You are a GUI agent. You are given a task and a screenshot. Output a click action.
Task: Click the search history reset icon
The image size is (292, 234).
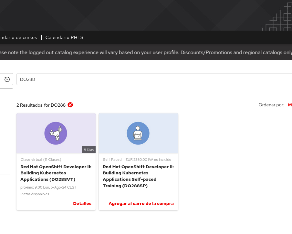coord(7,79)
